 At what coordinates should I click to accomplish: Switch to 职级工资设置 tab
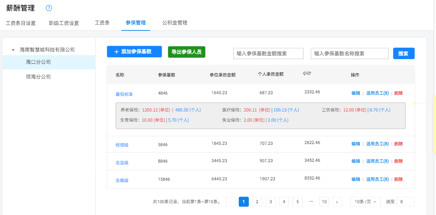pyautogui.click(x=64, y=23)
